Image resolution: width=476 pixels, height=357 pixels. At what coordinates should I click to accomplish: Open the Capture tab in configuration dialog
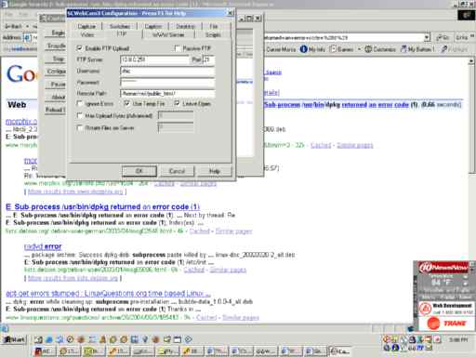tap(86, 26)
